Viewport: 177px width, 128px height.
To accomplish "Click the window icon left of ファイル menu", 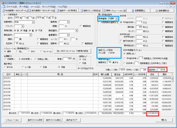I will pos(4,7).
